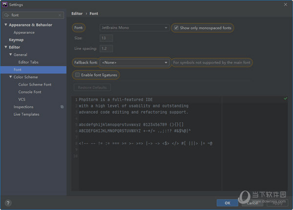Click the Editor breadcrumb link

point(77,14)
